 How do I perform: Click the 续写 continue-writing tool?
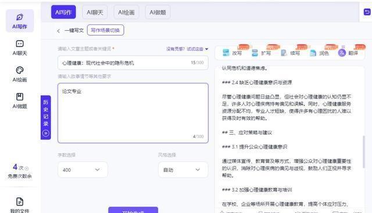[x=291, y=53]
